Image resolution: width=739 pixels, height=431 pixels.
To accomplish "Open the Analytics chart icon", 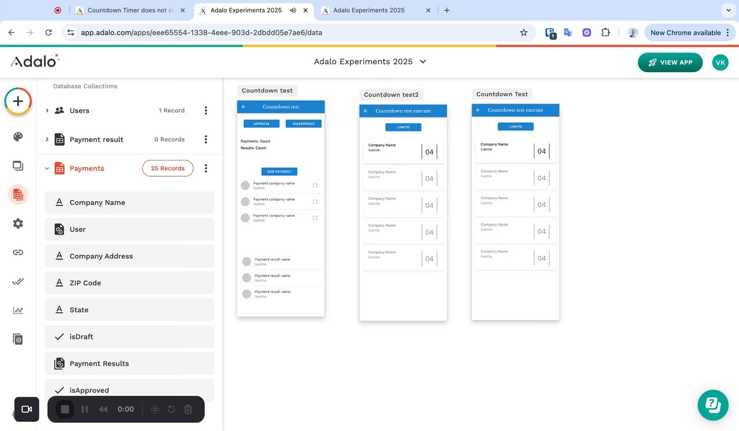I will [x=18, y=310].
